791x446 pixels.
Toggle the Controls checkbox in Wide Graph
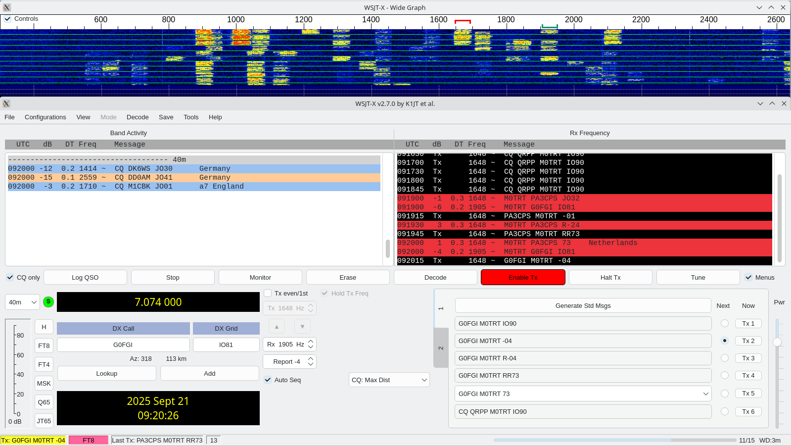coord(8,19)
